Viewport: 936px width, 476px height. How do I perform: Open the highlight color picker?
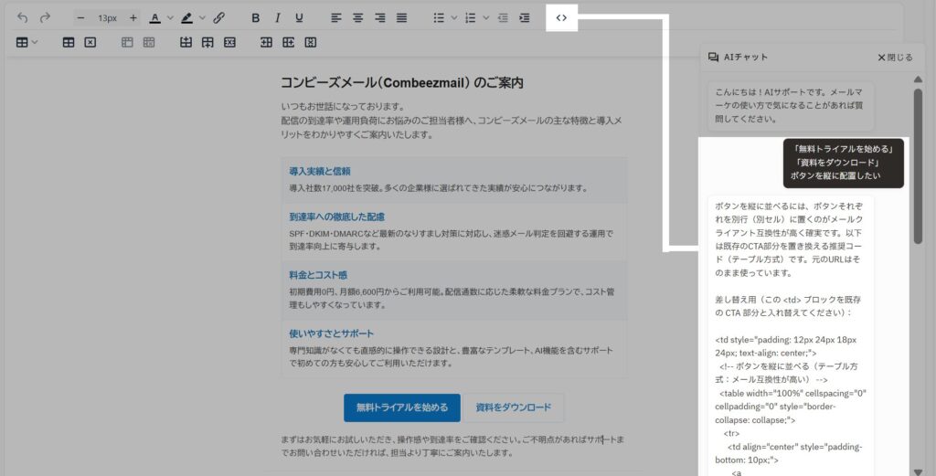point(186,17)
